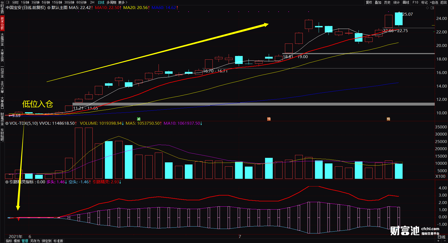Add the stock via +自选 button
Viewport: 448px width, 243px height.
(434, 2)
